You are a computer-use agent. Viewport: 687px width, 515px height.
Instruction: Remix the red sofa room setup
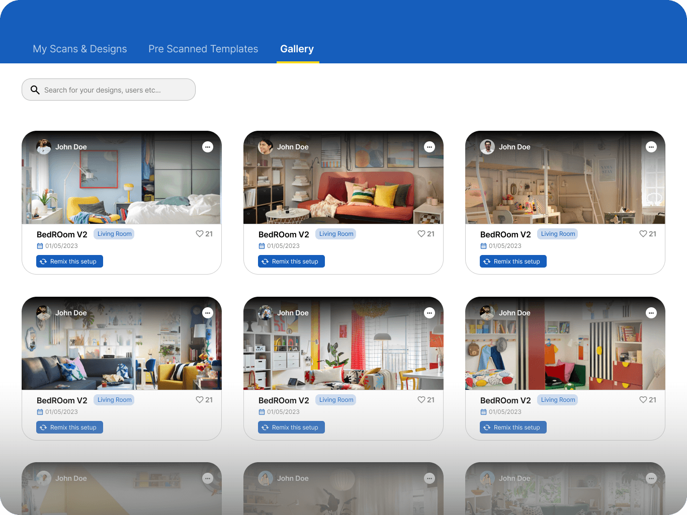point(291,262)
